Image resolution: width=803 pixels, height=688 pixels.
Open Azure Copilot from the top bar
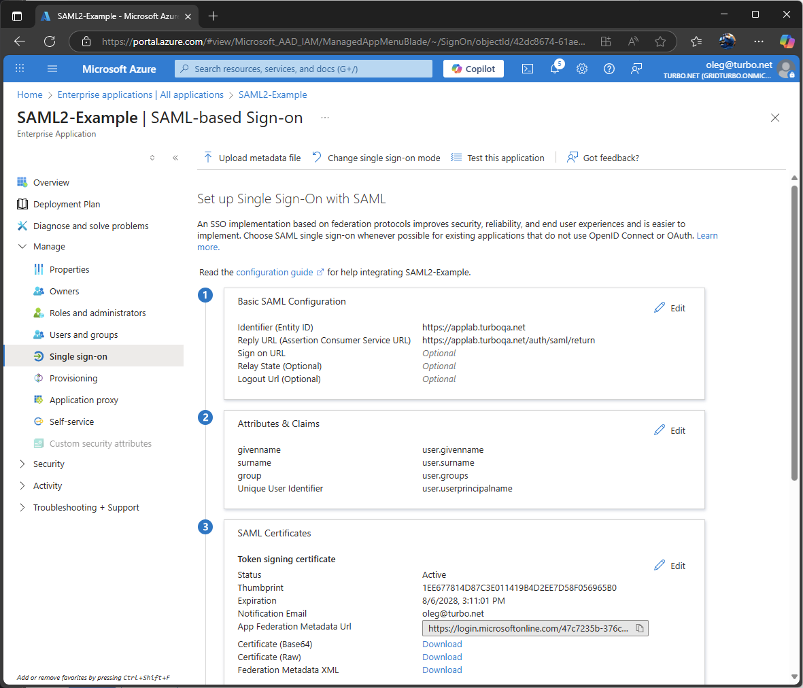(473, 68)
